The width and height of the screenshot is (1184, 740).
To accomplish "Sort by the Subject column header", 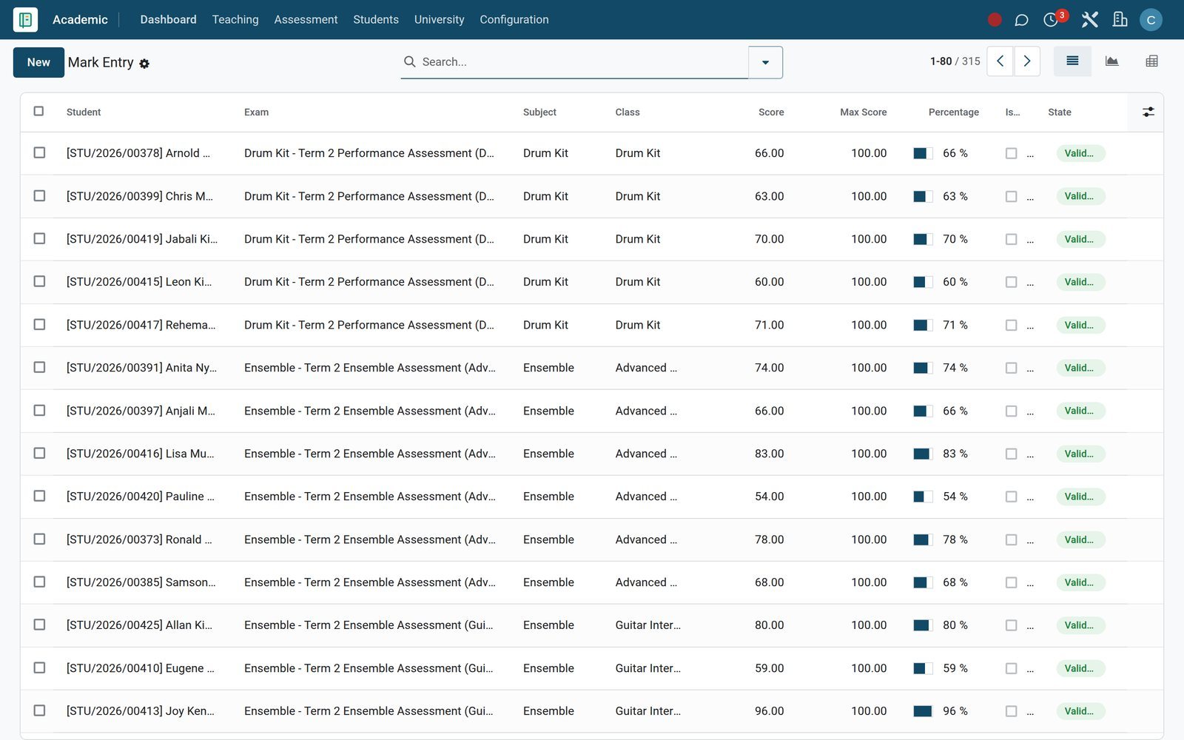I will point(539,112).
